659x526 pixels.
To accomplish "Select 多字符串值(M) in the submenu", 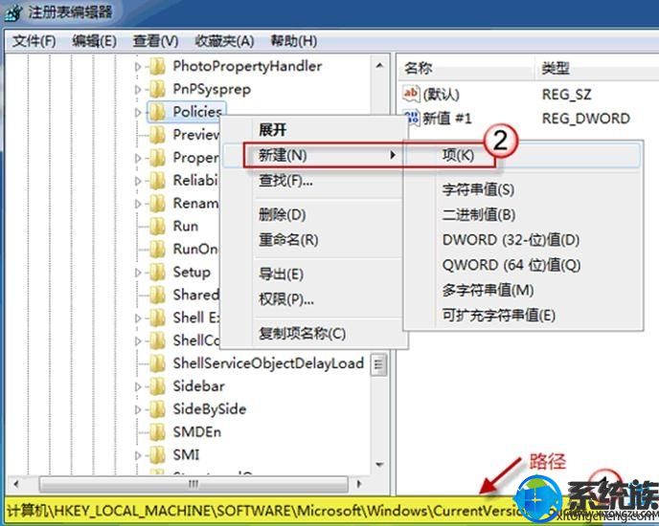I will [522, 290].
